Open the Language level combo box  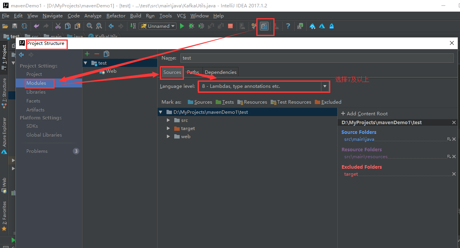point(263,87)
